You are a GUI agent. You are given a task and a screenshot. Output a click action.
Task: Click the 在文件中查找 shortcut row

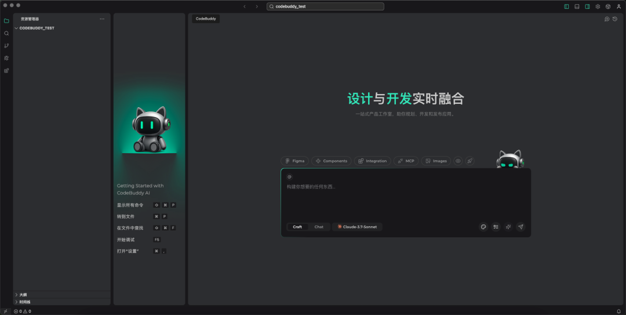pyautogui.click(x=147, y=228)
